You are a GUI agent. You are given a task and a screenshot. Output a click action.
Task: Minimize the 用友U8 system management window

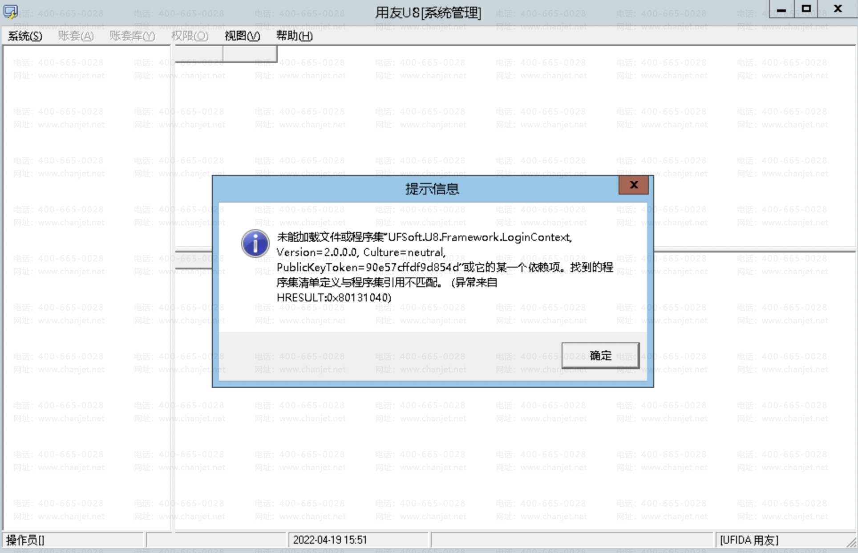781,9
